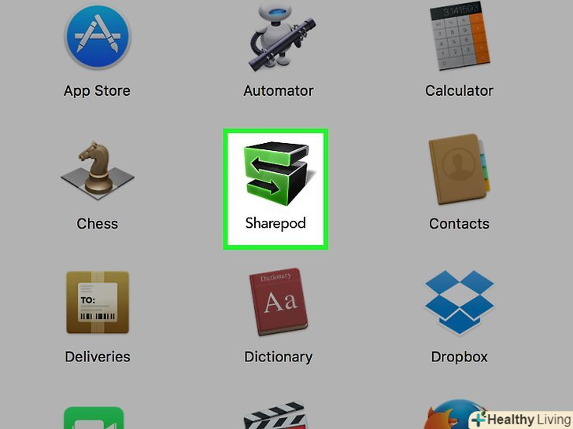
Task: Open the clapperboard video app icon
Action: click(x=274, y=416)
